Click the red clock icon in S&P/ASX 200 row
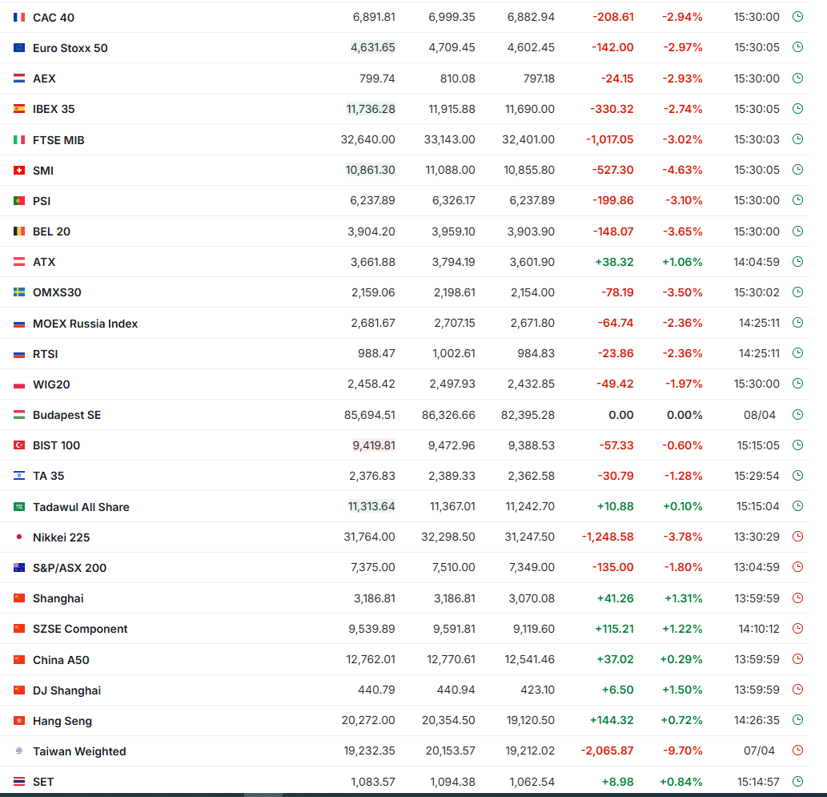Image resolution: width=827 pixels, height=797 pixels. [x=798, y=567]
